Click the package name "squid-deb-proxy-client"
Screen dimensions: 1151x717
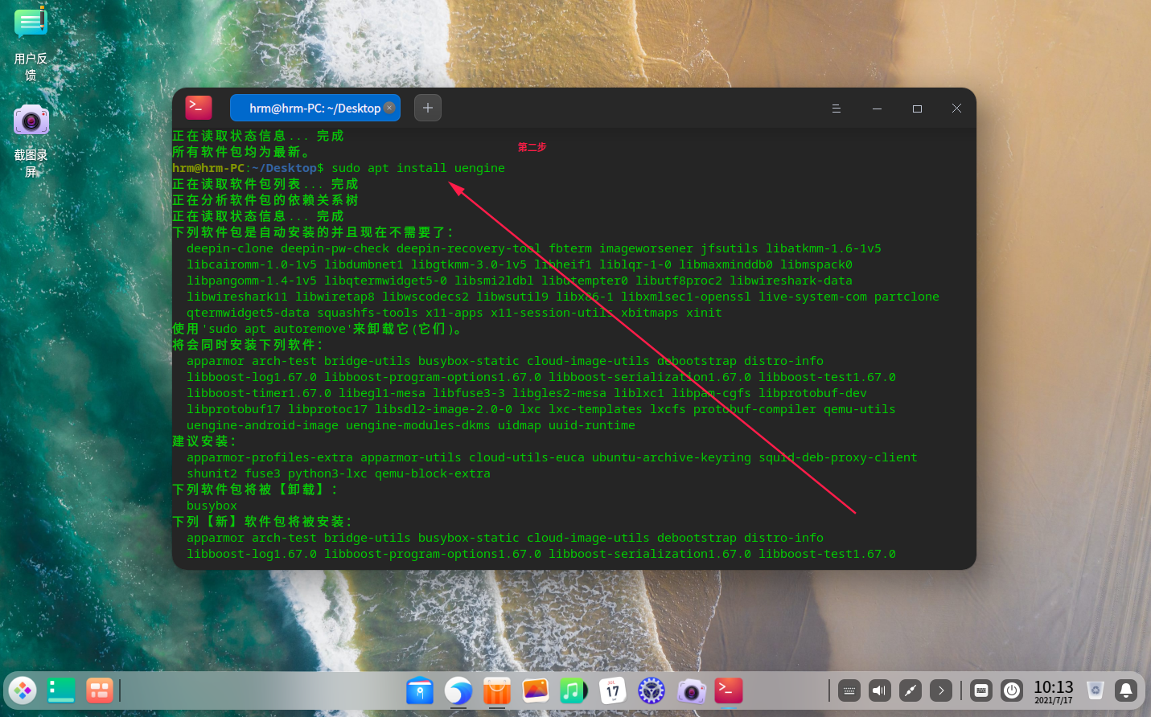pyautogui.click(x=838, y=457)
